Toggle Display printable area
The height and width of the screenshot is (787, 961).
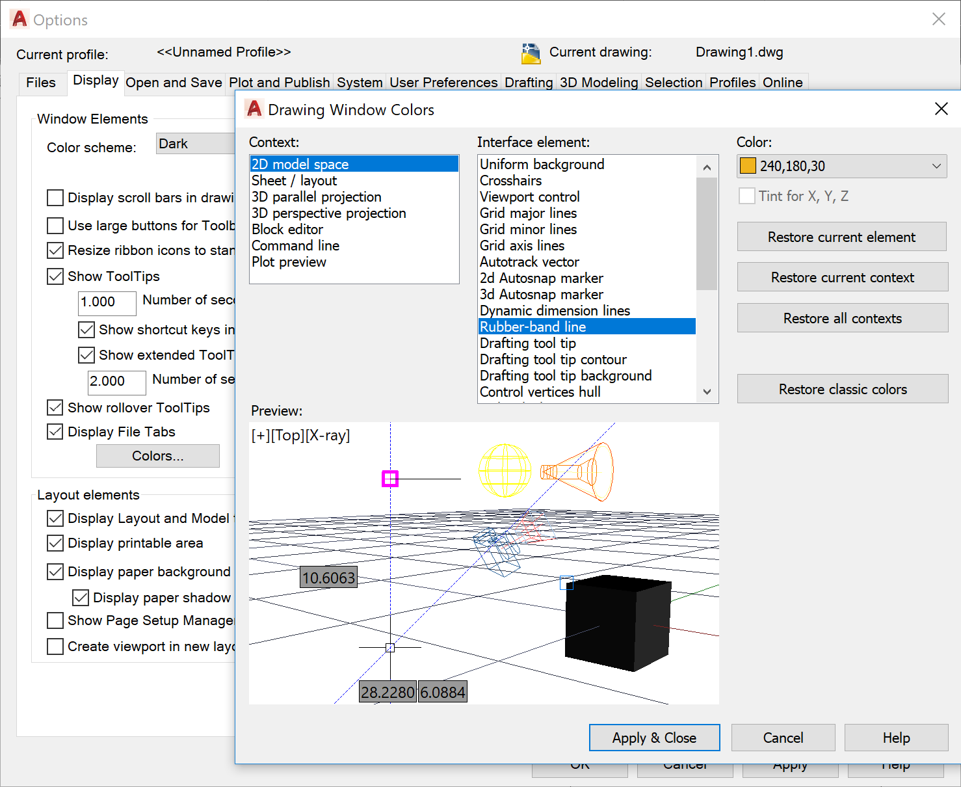[x=55, y=543]
